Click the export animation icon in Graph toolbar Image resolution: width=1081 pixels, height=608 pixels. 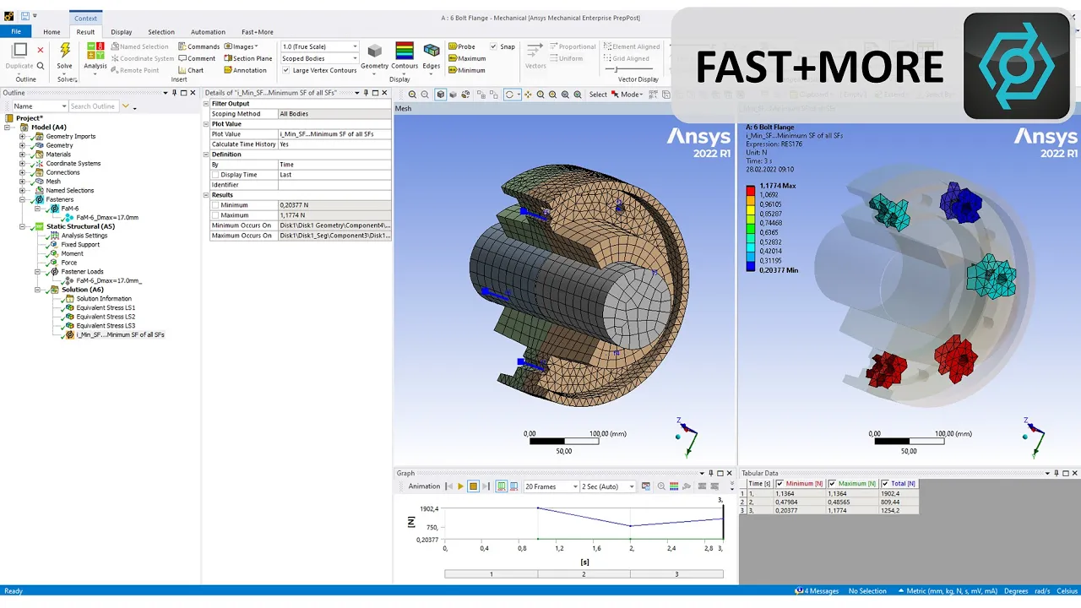(646, 486)
